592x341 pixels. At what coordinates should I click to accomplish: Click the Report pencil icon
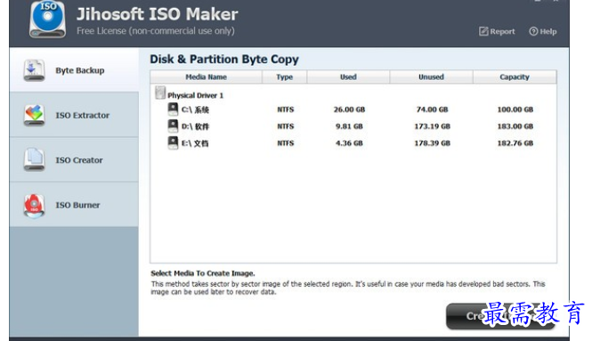point(483,31)
